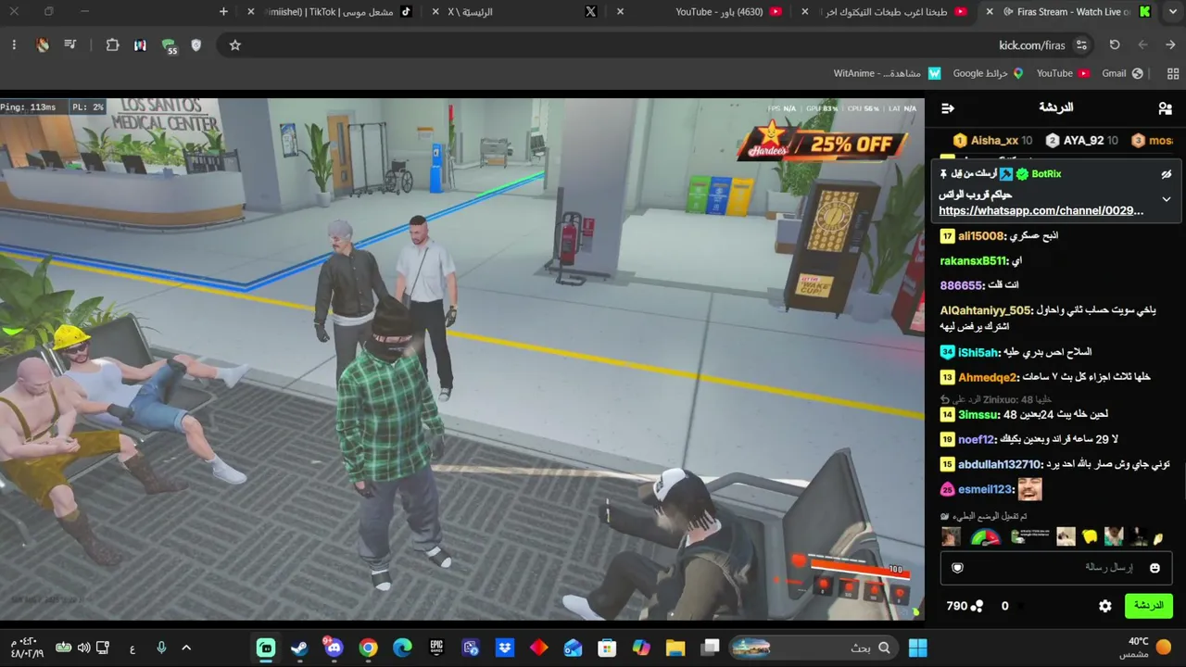The image size is (1186, 667).
Task: Click top gifter AYA_92 in leaderboard
Action: pyautogui.click(x=1081, y=141)
